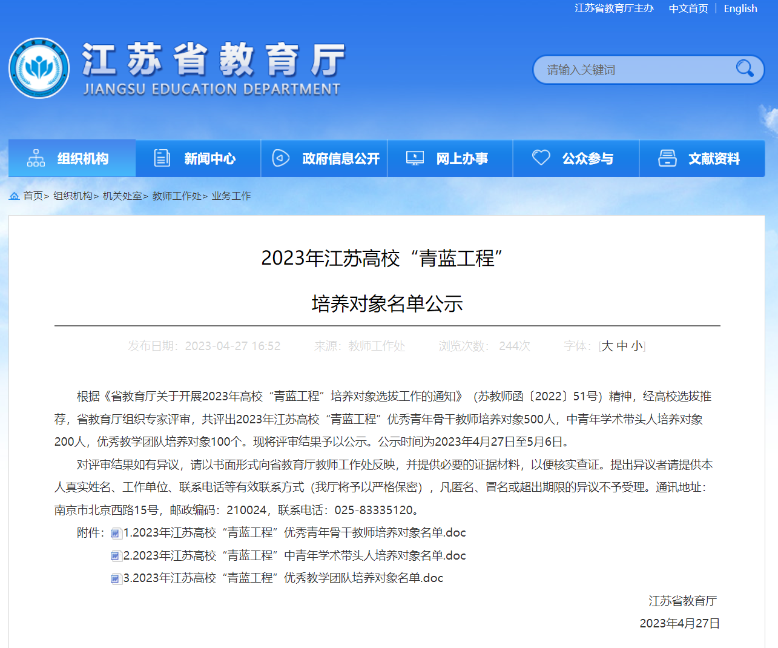Open the 网上办事 navigation tab
Viewport: 778px width, 648px height.
point(450,158)
